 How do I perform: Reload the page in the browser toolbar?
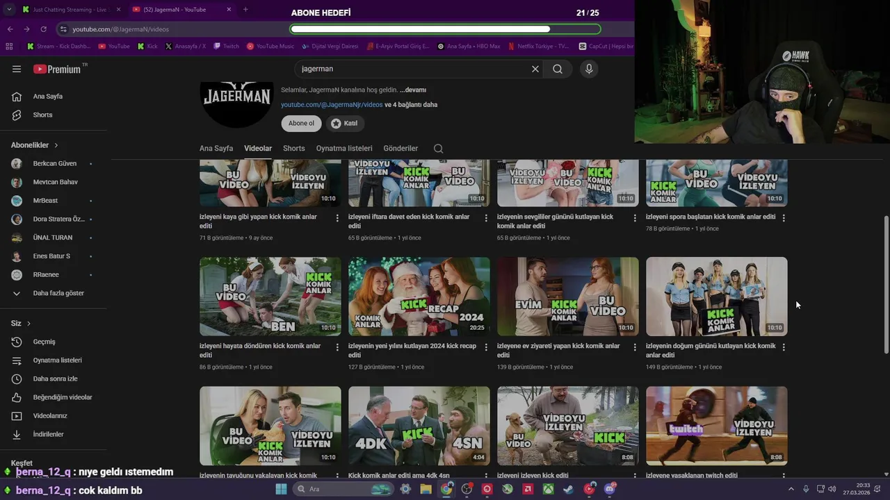click(43, 29)
